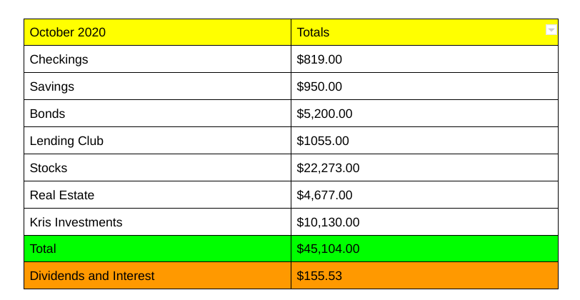Select the orange Dividends and Interest cell

point(91,276)
